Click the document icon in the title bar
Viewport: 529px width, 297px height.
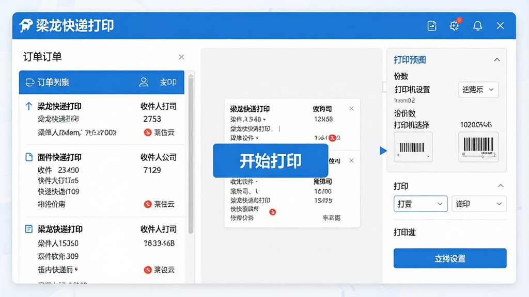432,26
